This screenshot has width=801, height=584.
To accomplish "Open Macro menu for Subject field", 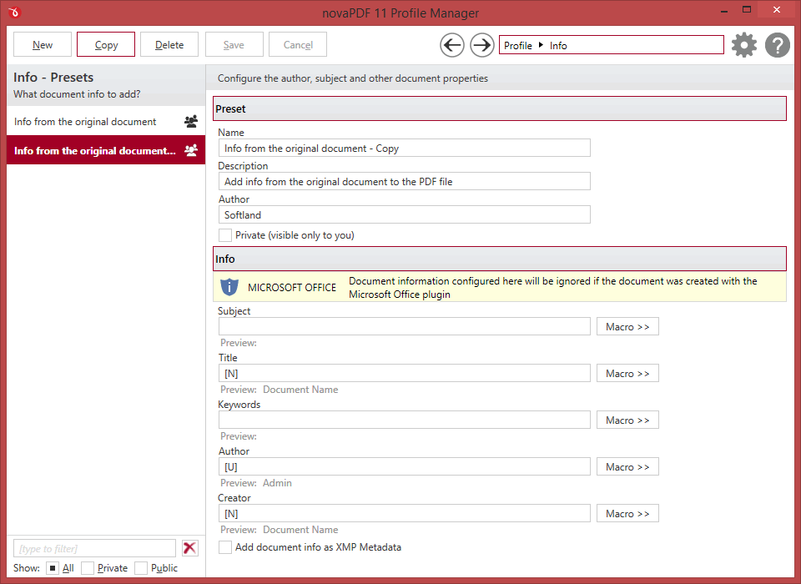I will 627,326.
